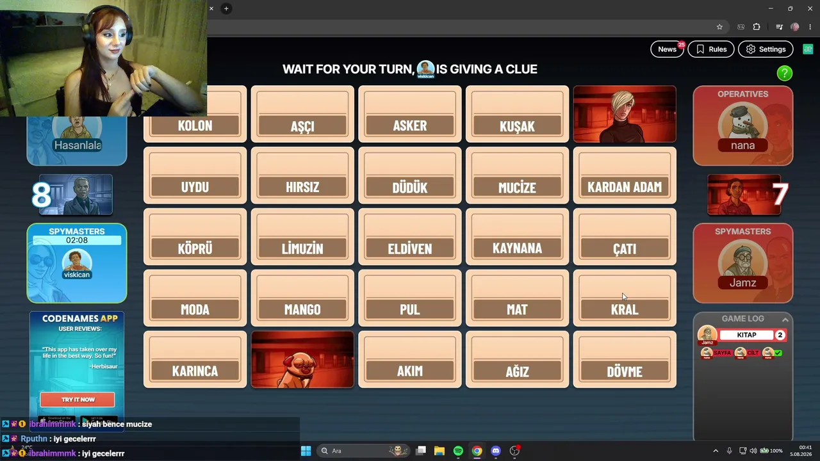The width and height of the screenshot is (820, 461).
Task: Click the TRY IT NOW ad button
Action: click(x=78, y=400)
